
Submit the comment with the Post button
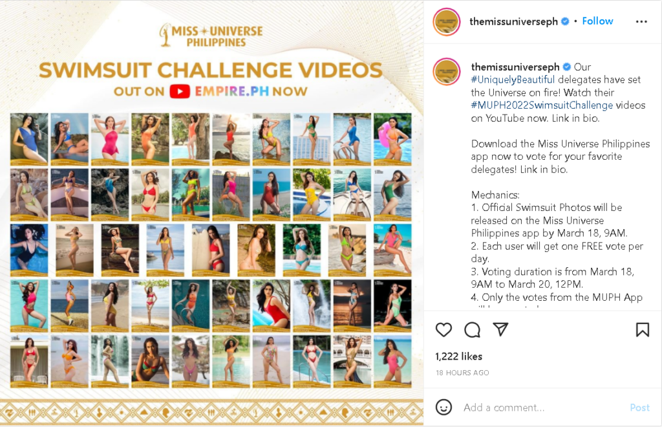[x=639, y=408]
